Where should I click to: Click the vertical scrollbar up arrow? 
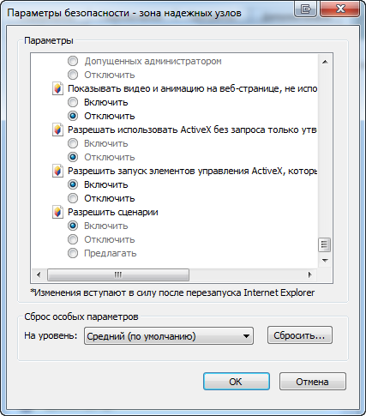tap(325, 62)
